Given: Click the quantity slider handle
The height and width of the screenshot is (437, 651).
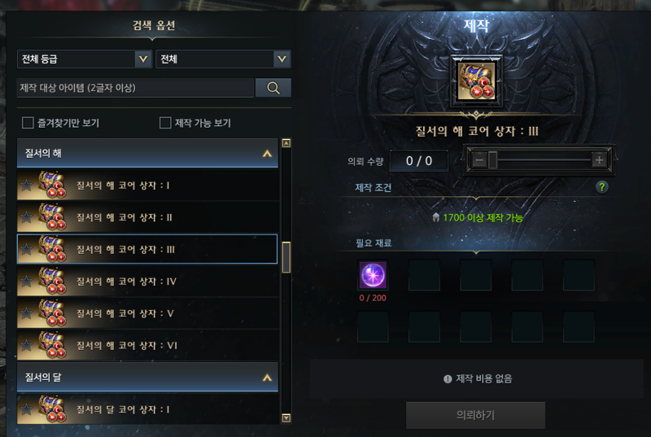Looking at the screenshot, I should pyautogui.click(x=492, y=160).
